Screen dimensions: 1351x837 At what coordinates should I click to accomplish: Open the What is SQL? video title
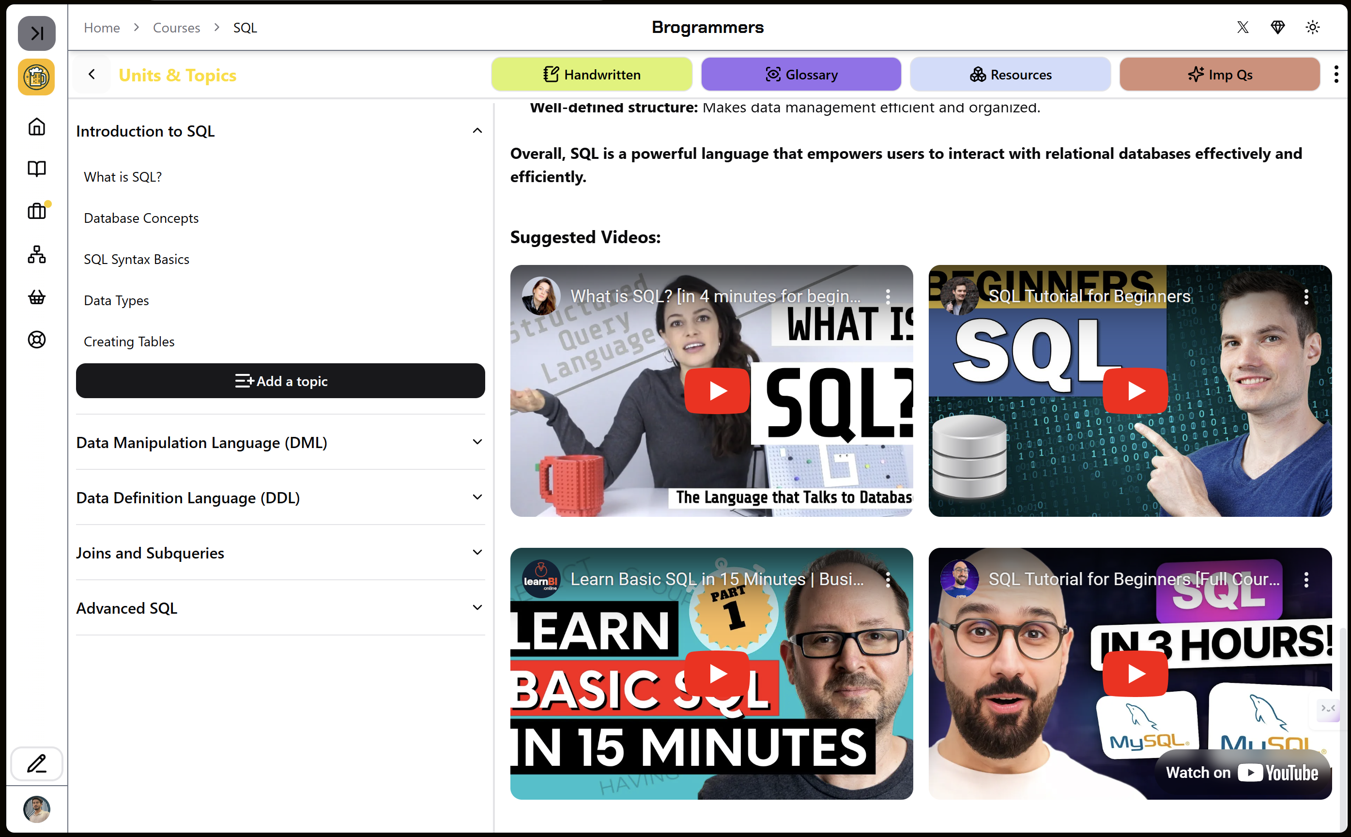(x=715, y=296)
